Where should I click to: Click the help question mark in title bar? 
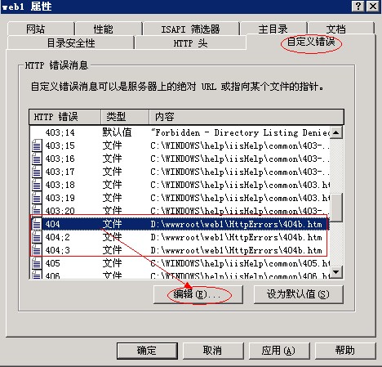coord(358,6)
